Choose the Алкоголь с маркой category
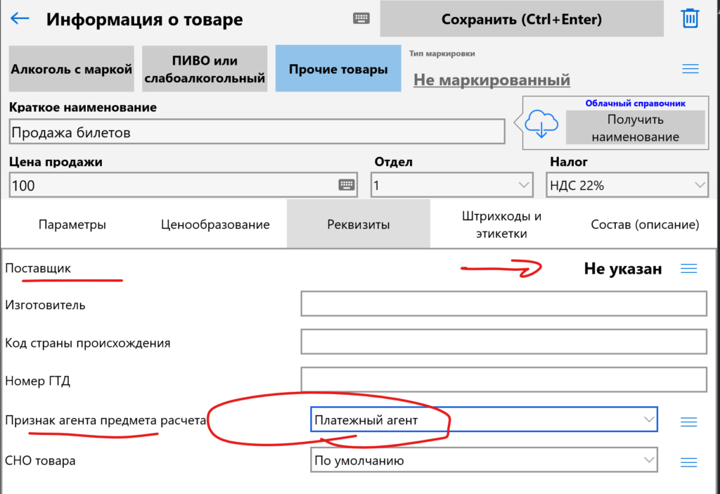Screen dimensions: 720x494 click(72, 68)
